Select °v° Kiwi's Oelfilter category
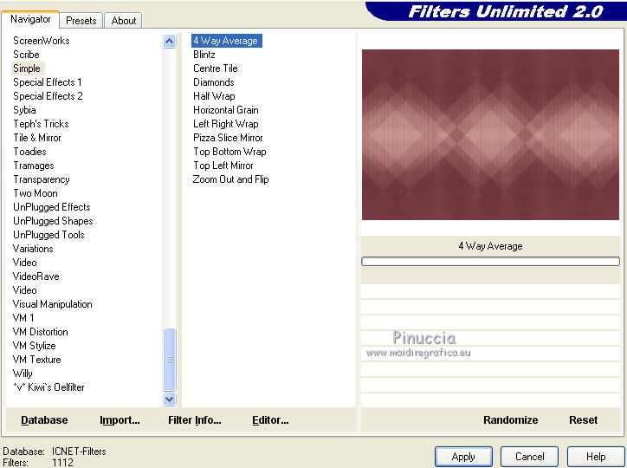The height and width of the screenshot is (468, 627). [x=48, y=387]
